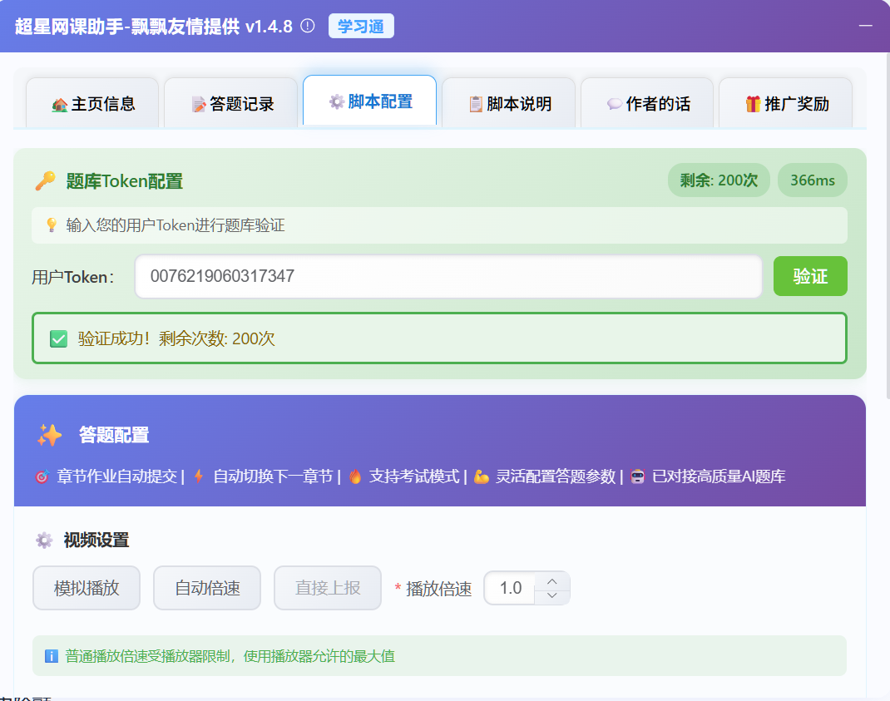Click the green check icon in the success message

pyautogui.click(x=58, y=337)
